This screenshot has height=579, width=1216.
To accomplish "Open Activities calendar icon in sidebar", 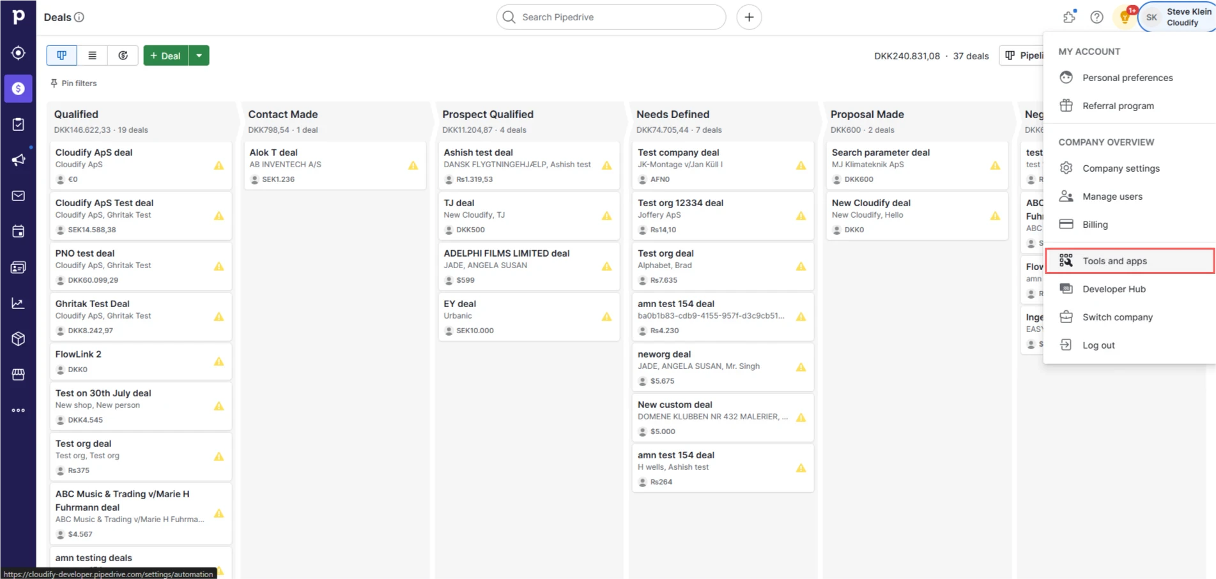I will pos(18,232).
